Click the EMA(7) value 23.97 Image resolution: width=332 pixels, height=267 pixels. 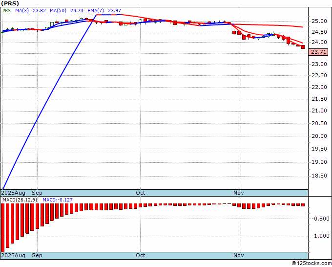coord(115,11)
